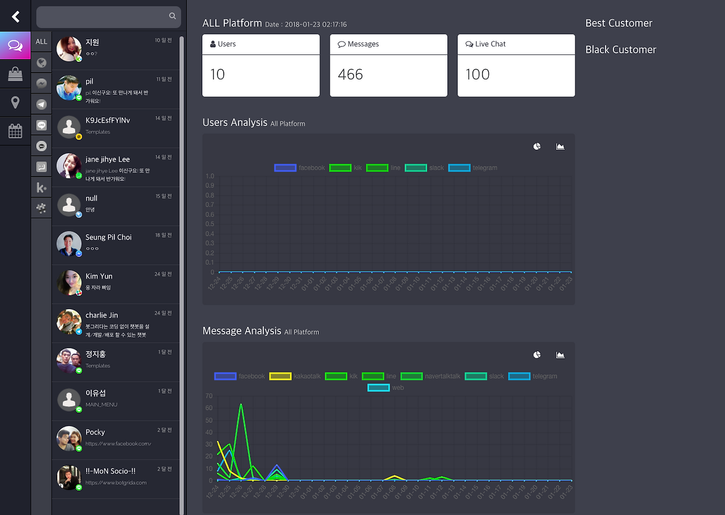Filter chats by Kik platform
Image resolution: width=725 pixels, height=515 pixels.
coord(41,187)
